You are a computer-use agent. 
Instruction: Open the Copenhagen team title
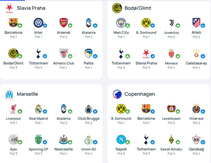[x=139, y=94]
